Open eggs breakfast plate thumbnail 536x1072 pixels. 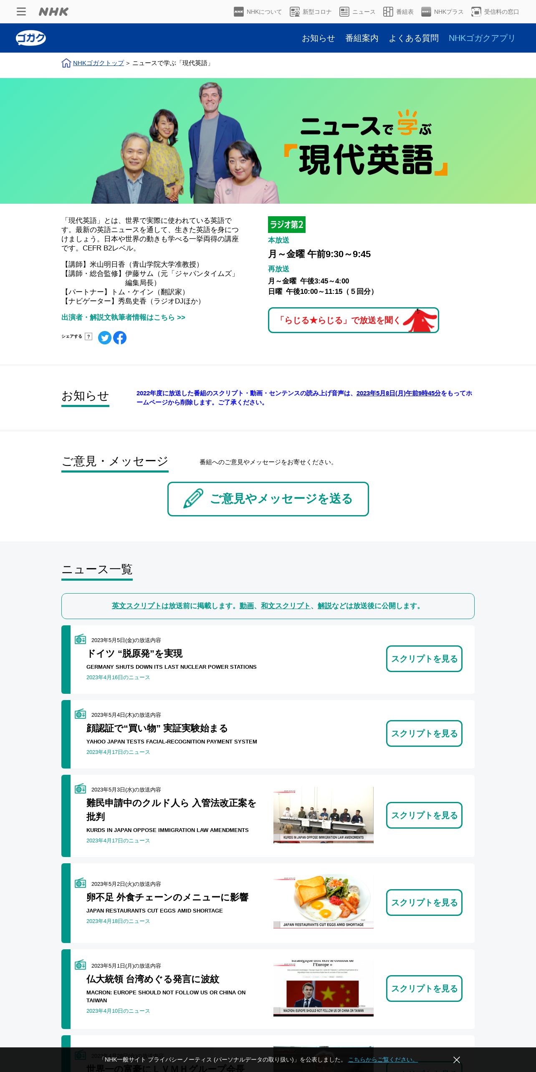(x=324, y=902)
